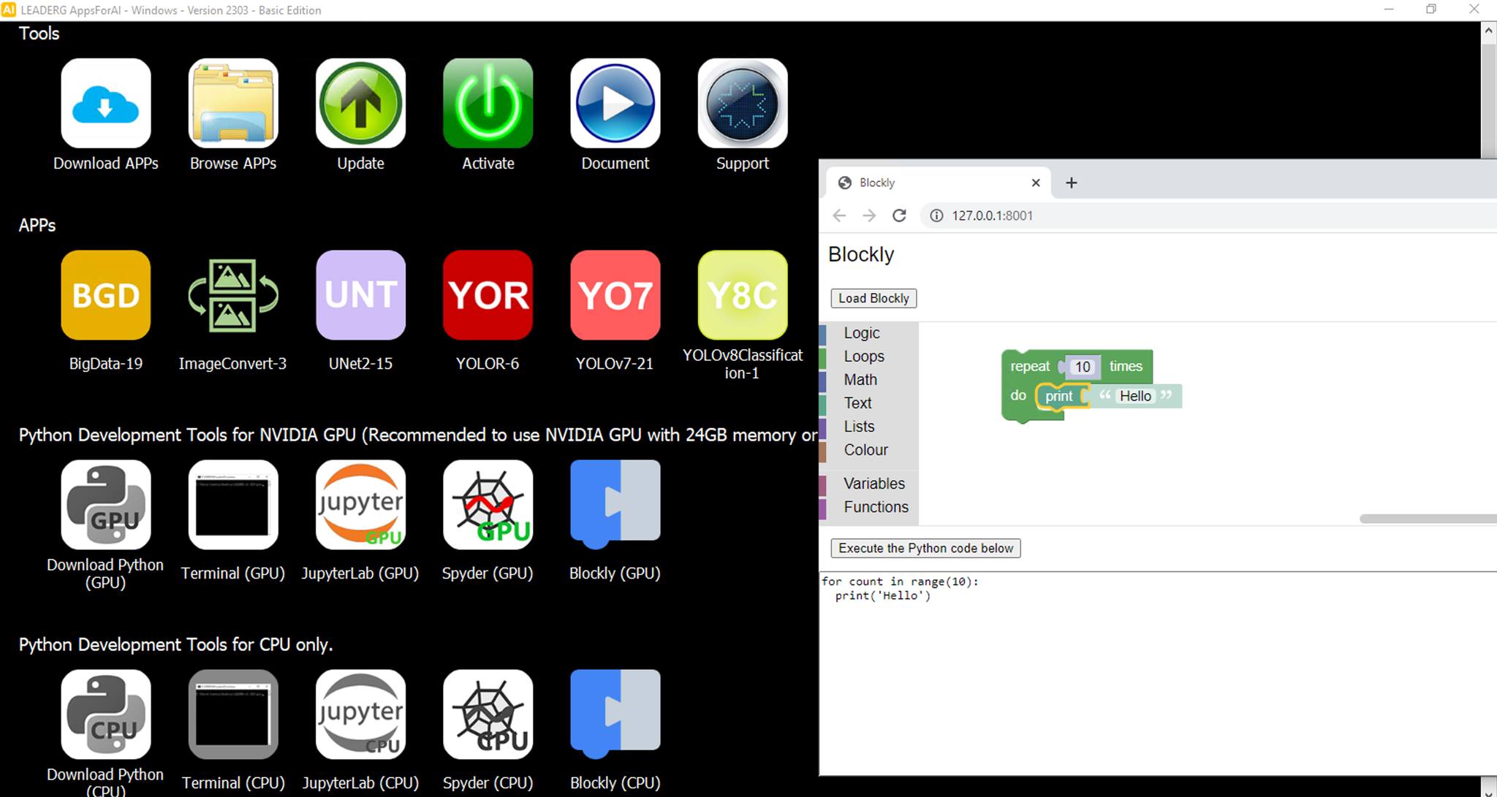Open the Math block category
The height and width of the screenshot is (797, 1497).
(x=868, y=380)
